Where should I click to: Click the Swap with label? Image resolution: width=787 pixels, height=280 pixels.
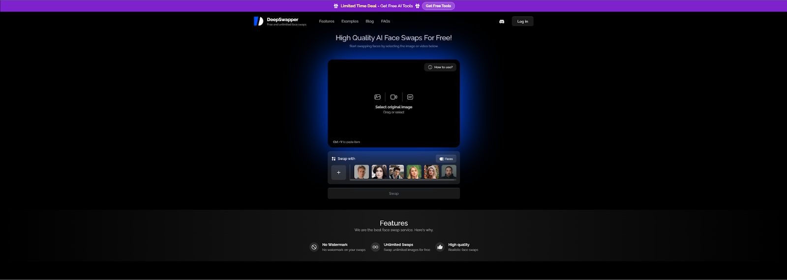(346, 159)
